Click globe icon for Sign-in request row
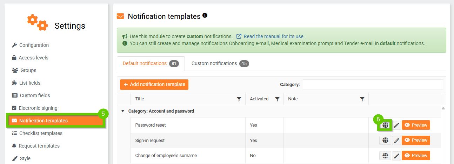The image size is (454, 164). point(385,140)
